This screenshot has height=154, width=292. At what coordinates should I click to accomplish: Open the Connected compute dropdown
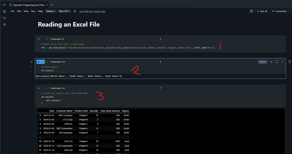pyautogui.click(x=280, y=11)
